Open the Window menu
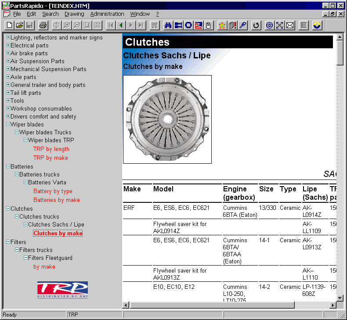Viewport: 347px width, 320px height. coord(140,14)
